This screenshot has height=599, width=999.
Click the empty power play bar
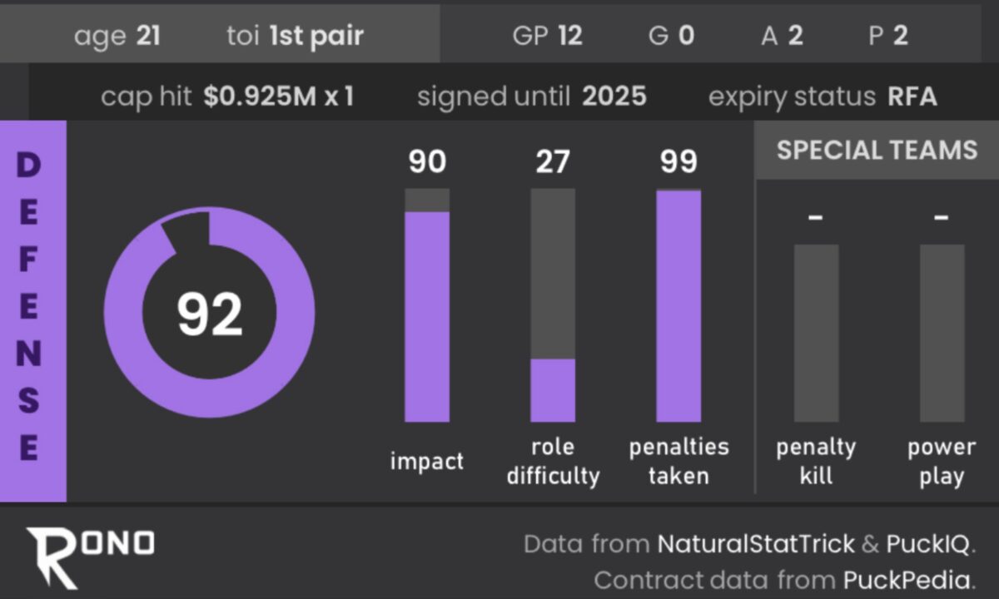[x=942, y=333]
